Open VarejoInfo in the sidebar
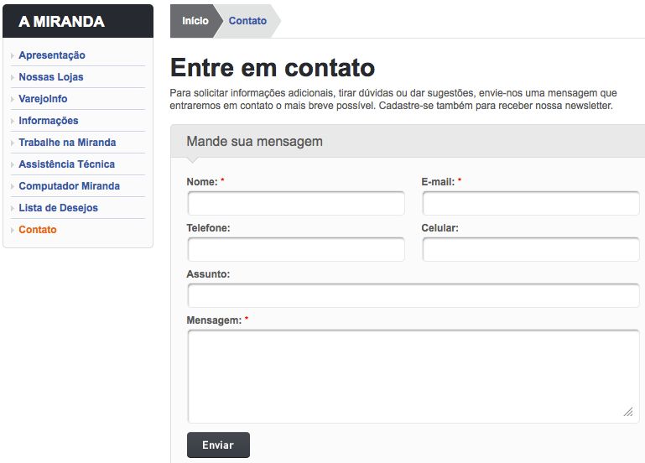This screenshot has height=463, width=645. point(43,99)
